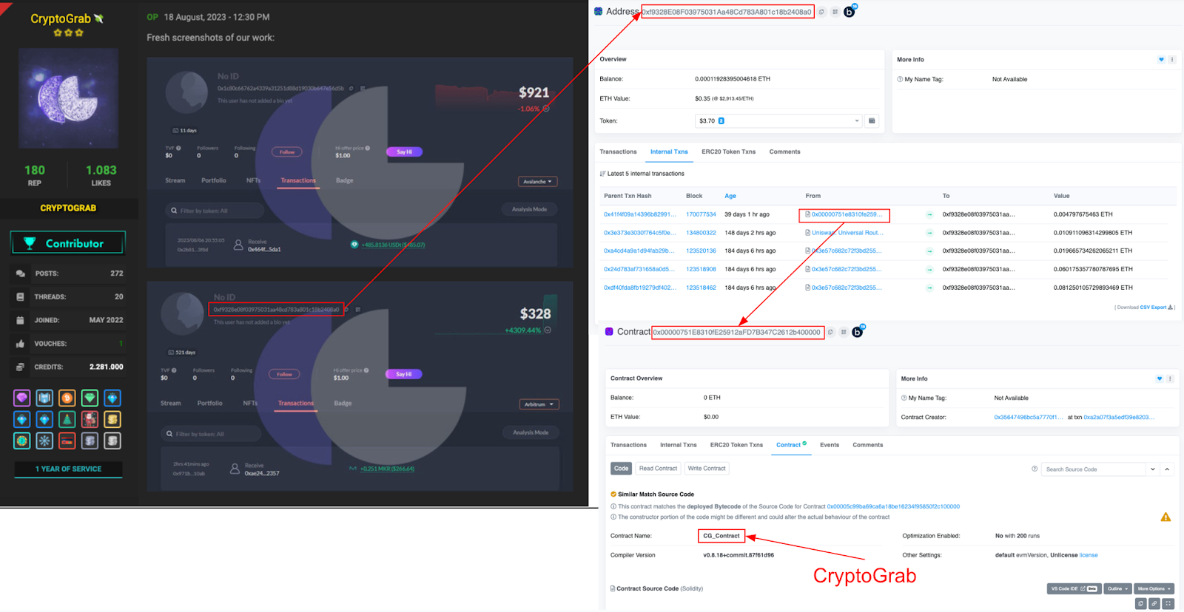Open contract creator 0x35647496bc5a7770f1 link
This screenshot has width=1184, height=612.
click(x=1028, y=418)
